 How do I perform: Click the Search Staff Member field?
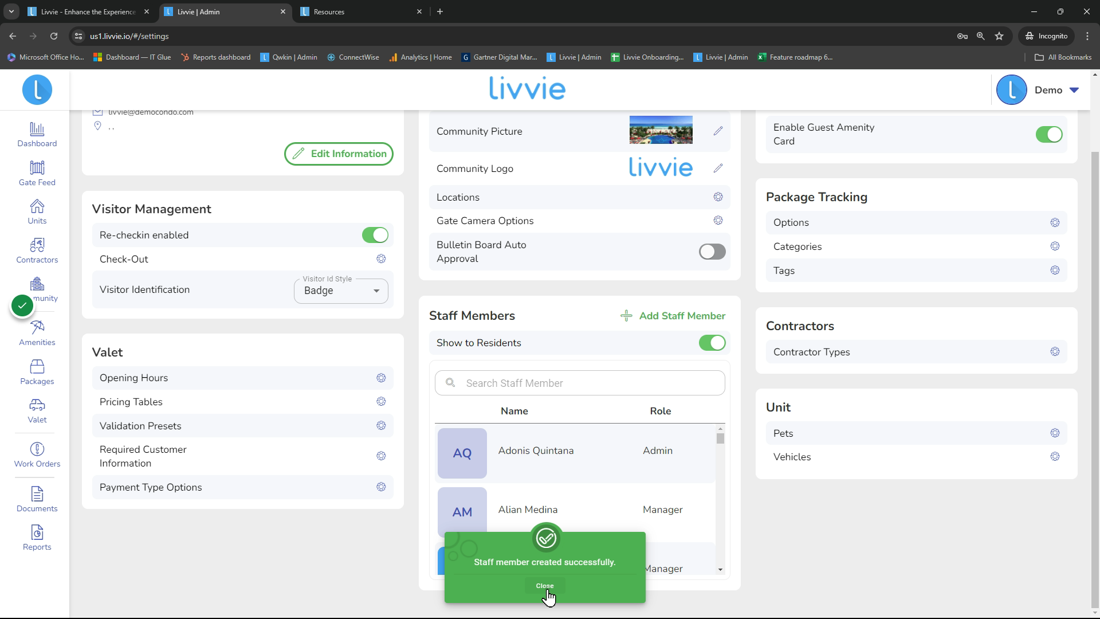pos(580,383)
